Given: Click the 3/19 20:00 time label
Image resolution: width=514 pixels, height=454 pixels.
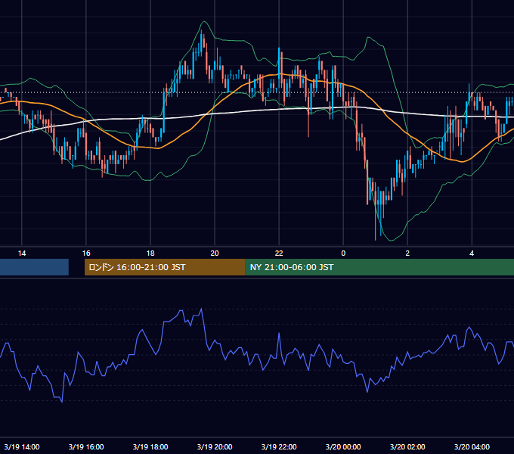Looking at the screenshot, I should point(215,446).
